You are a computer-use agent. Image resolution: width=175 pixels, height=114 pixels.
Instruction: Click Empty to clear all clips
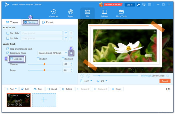click(x=116, y=89)
